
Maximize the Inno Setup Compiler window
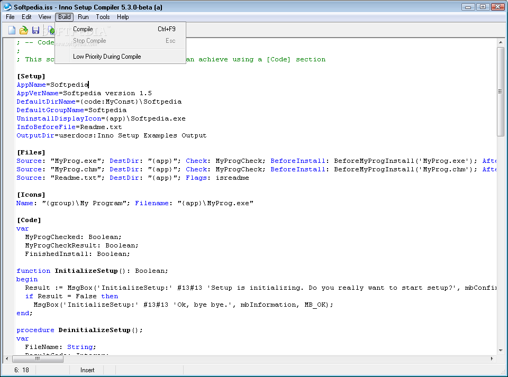[x=483, y=7]
